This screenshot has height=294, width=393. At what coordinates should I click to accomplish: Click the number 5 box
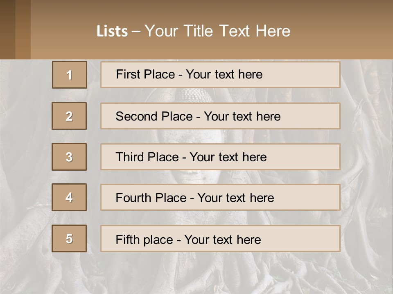(x=69, y=238)
